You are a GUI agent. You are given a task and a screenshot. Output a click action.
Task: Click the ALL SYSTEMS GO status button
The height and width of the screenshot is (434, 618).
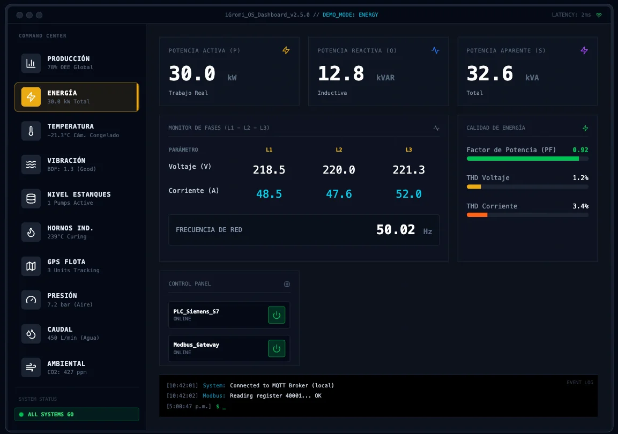(x=77, y=414)
